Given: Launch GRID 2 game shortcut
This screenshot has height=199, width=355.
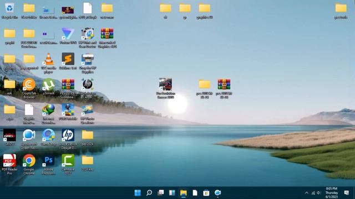Looking at the screenshot, I should tap(9, 135).
